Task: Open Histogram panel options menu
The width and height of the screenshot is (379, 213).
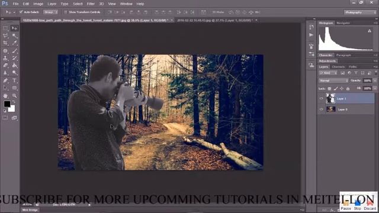Action: 375,23
